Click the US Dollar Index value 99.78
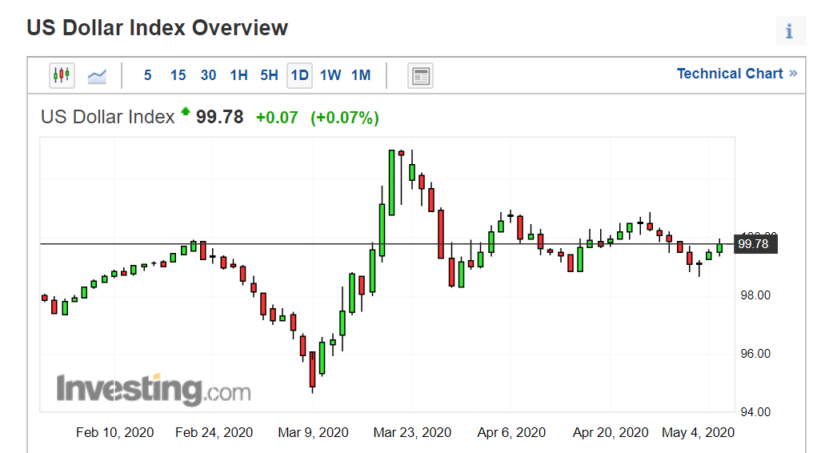Viewport: 825px width, 453px height. point(219,117)
